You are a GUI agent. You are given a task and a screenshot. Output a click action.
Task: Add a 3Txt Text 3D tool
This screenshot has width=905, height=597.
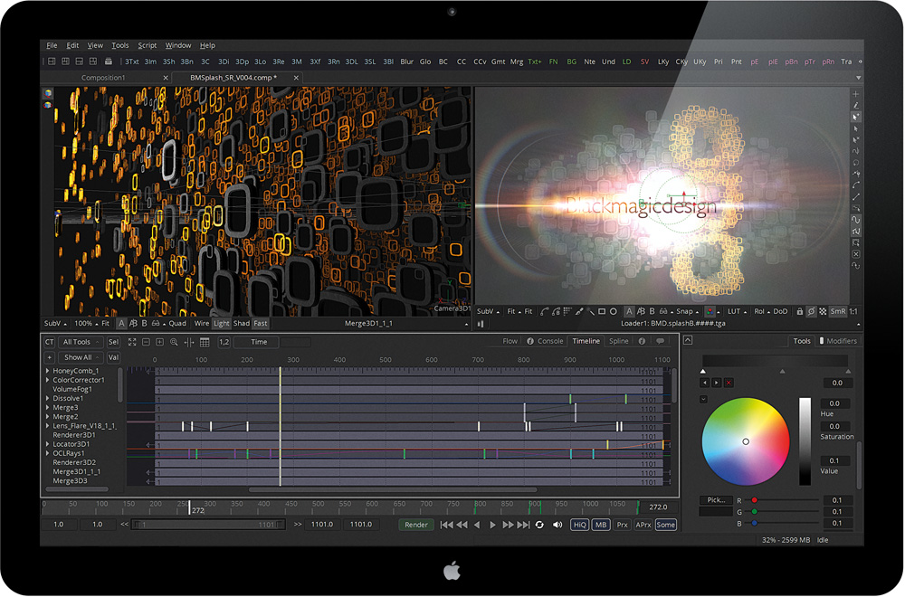pos(131,62)
